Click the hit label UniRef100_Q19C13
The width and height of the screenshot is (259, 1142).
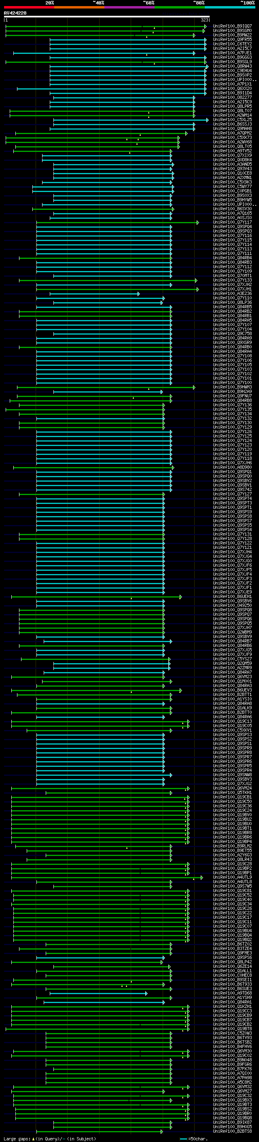232,721
